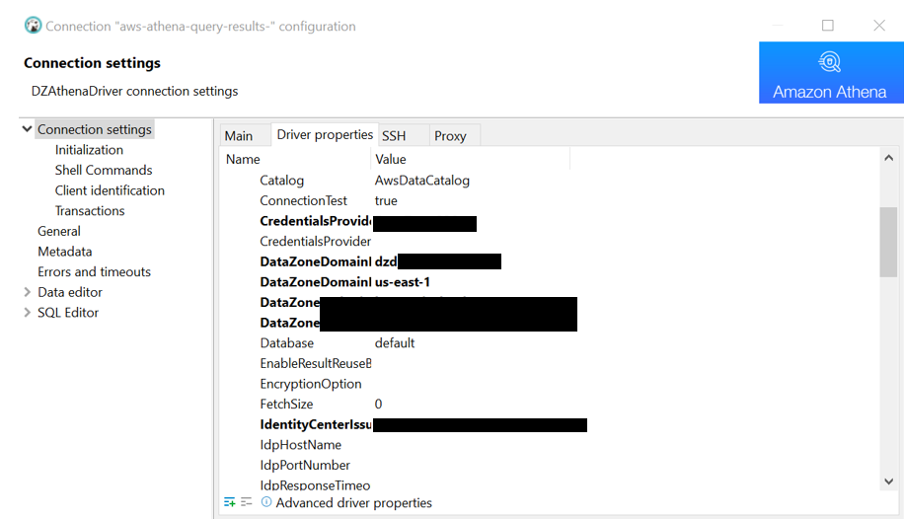904x519 pixels.
Task: Edit the AwsDataCatalog value
Action: [422, 181]
